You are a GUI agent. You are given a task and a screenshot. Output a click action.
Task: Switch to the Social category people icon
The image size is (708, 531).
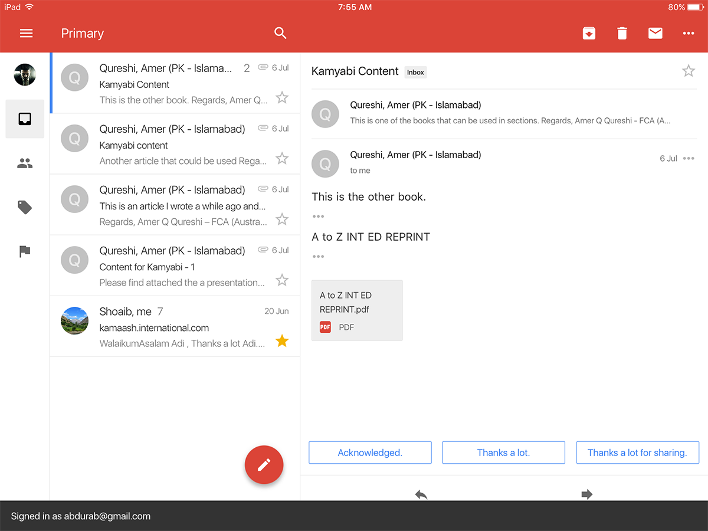click(x=25, y=163)
